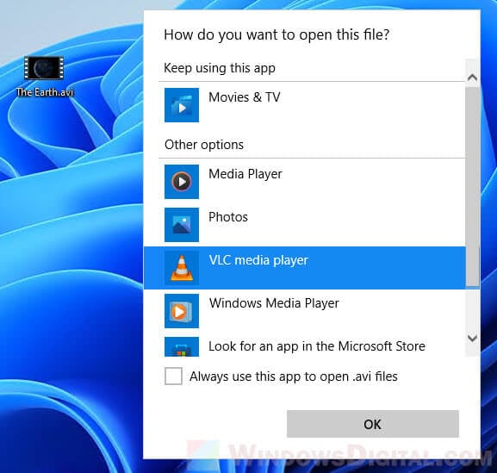
Task: Select The Earth.avi desktop file icon
Action: point(44,68)
